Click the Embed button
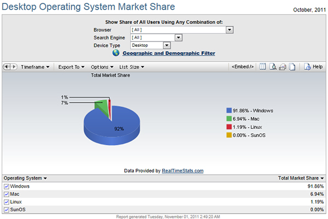Image resolution: width=328 pixels, height=219 pixels. tap(243, 67)
